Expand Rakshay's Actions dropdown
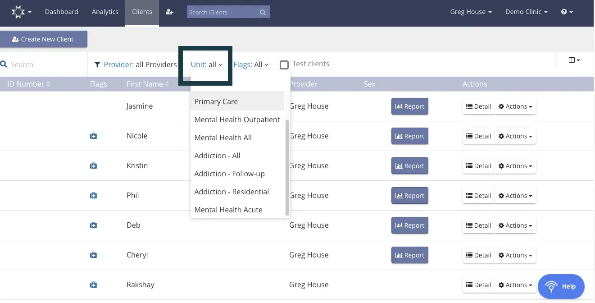 click(x=515, y=285)
